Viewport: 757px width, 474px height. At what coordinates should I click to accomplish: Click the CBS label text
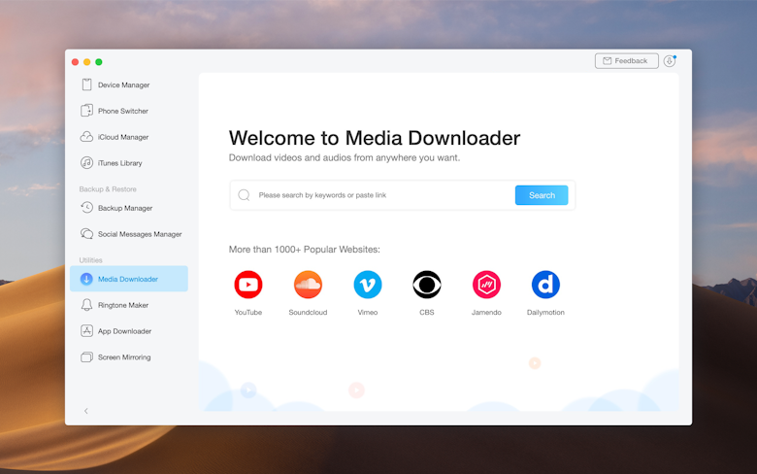[x=427, y=313]
